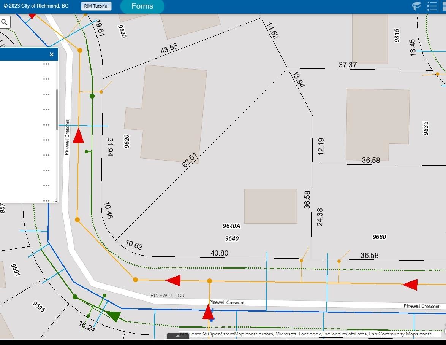Open the RIM Tutorial button
This screenshot has height=345, width=446.
pyautogui.click(x=96, y=6)
